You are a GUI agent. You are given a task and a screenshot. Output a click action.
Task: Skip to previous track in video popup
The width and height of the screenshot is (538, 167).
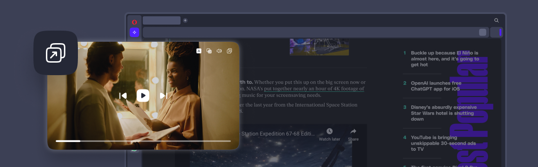pyautogui.click(x=123, y=96)
